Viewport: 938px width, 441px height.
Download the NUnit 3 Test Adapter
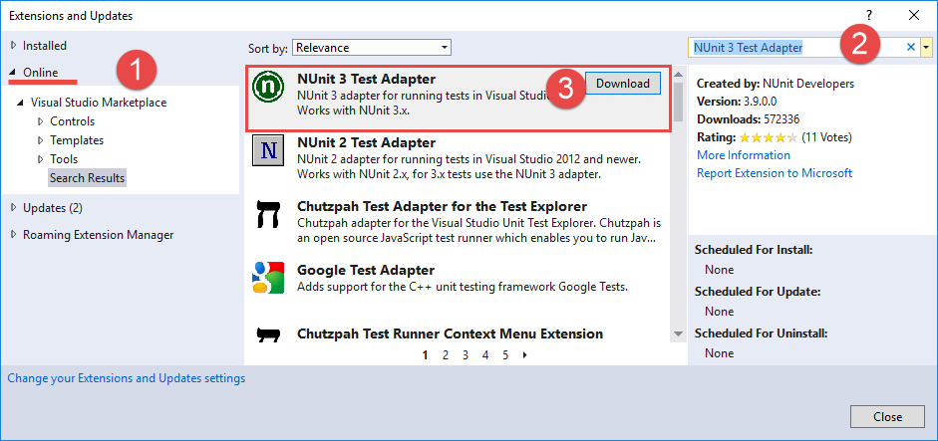point(622,84)
